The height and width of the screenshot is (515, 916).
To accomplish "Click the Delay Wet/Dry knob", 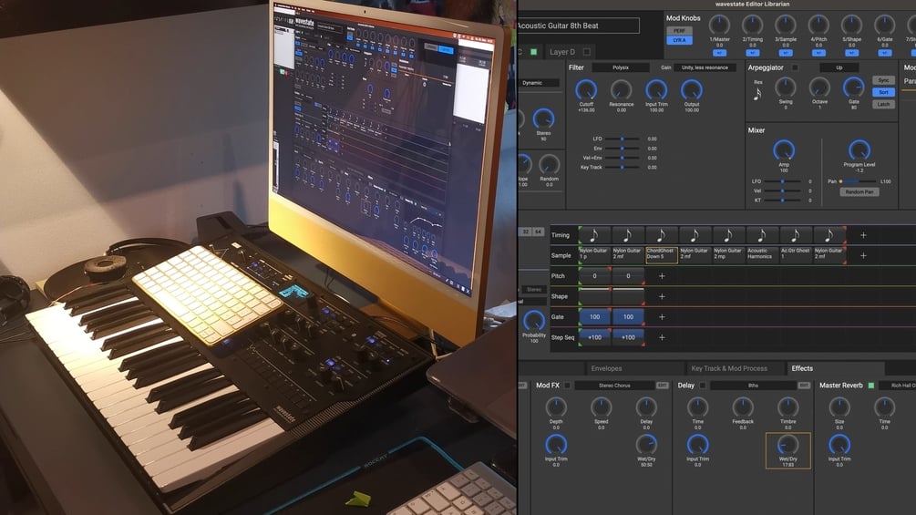I will click(x=787, y=445).
